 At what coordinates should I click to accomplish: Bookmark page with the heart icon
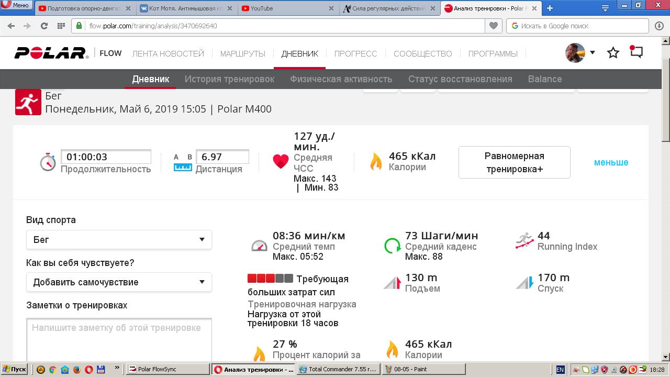493,26
